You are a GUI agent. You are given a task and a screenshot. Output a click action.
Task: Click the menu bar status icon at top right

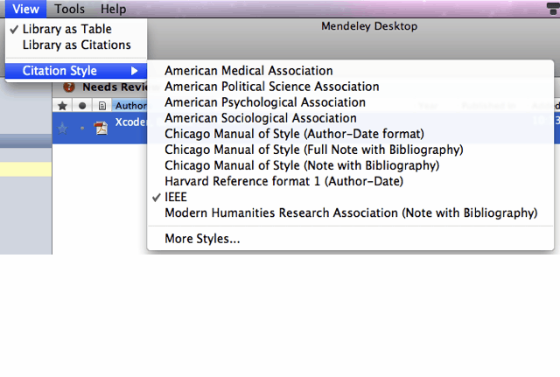point(553,9)
